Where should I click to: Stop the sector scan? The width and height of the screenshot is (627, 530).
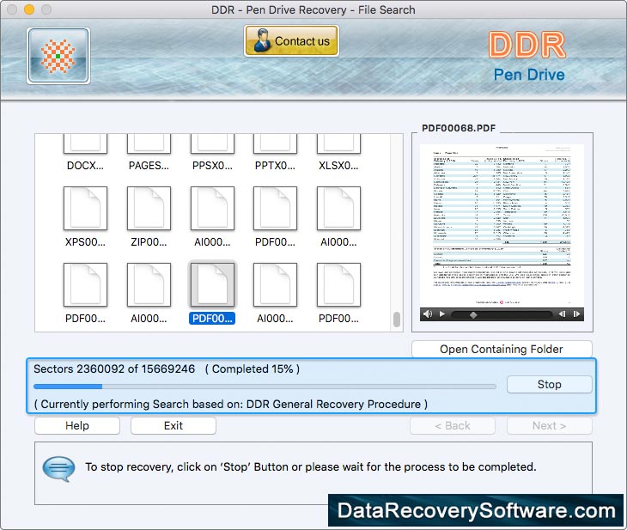pyautogui.click(x=550, y=384)
